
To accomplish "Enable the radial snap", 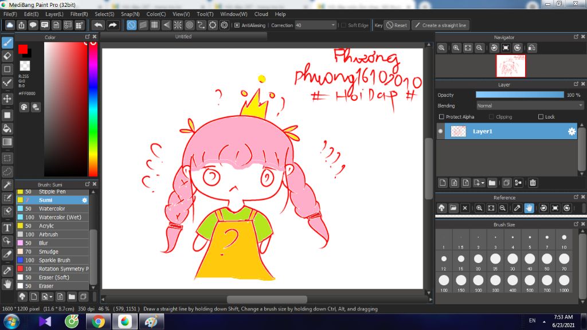I will (x=178, y=25).
